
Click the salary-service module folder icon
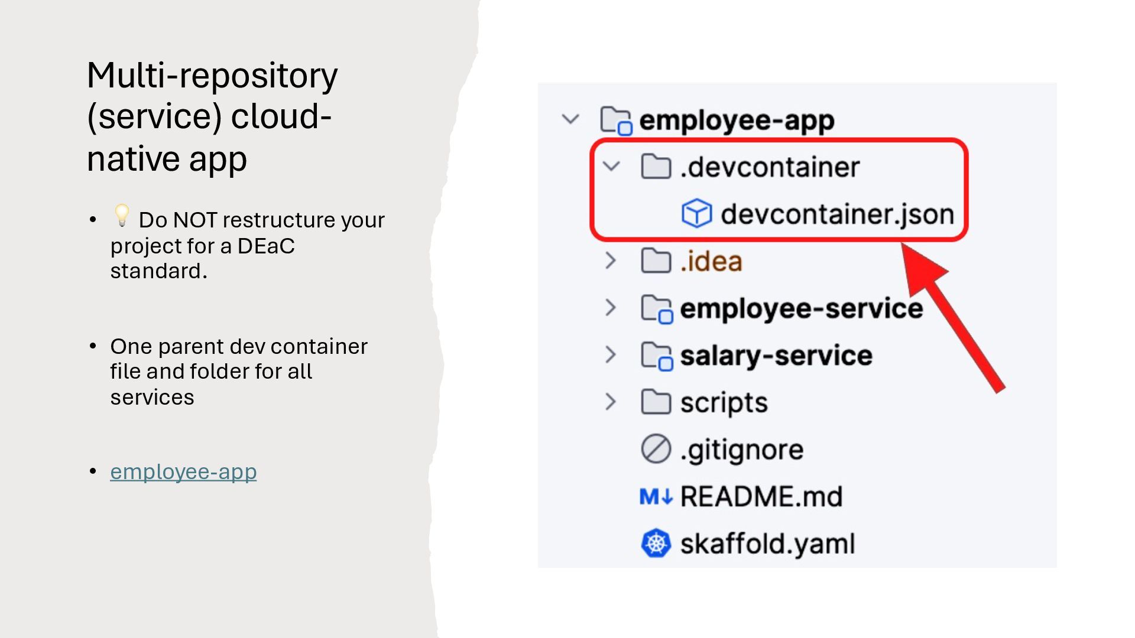pyautogui.click(x=656, y=355)
